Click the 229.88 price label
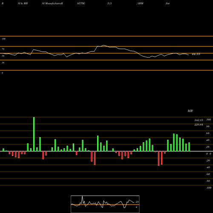The height and width of the screenshot is (213, 213). click(x=199, y=125)
